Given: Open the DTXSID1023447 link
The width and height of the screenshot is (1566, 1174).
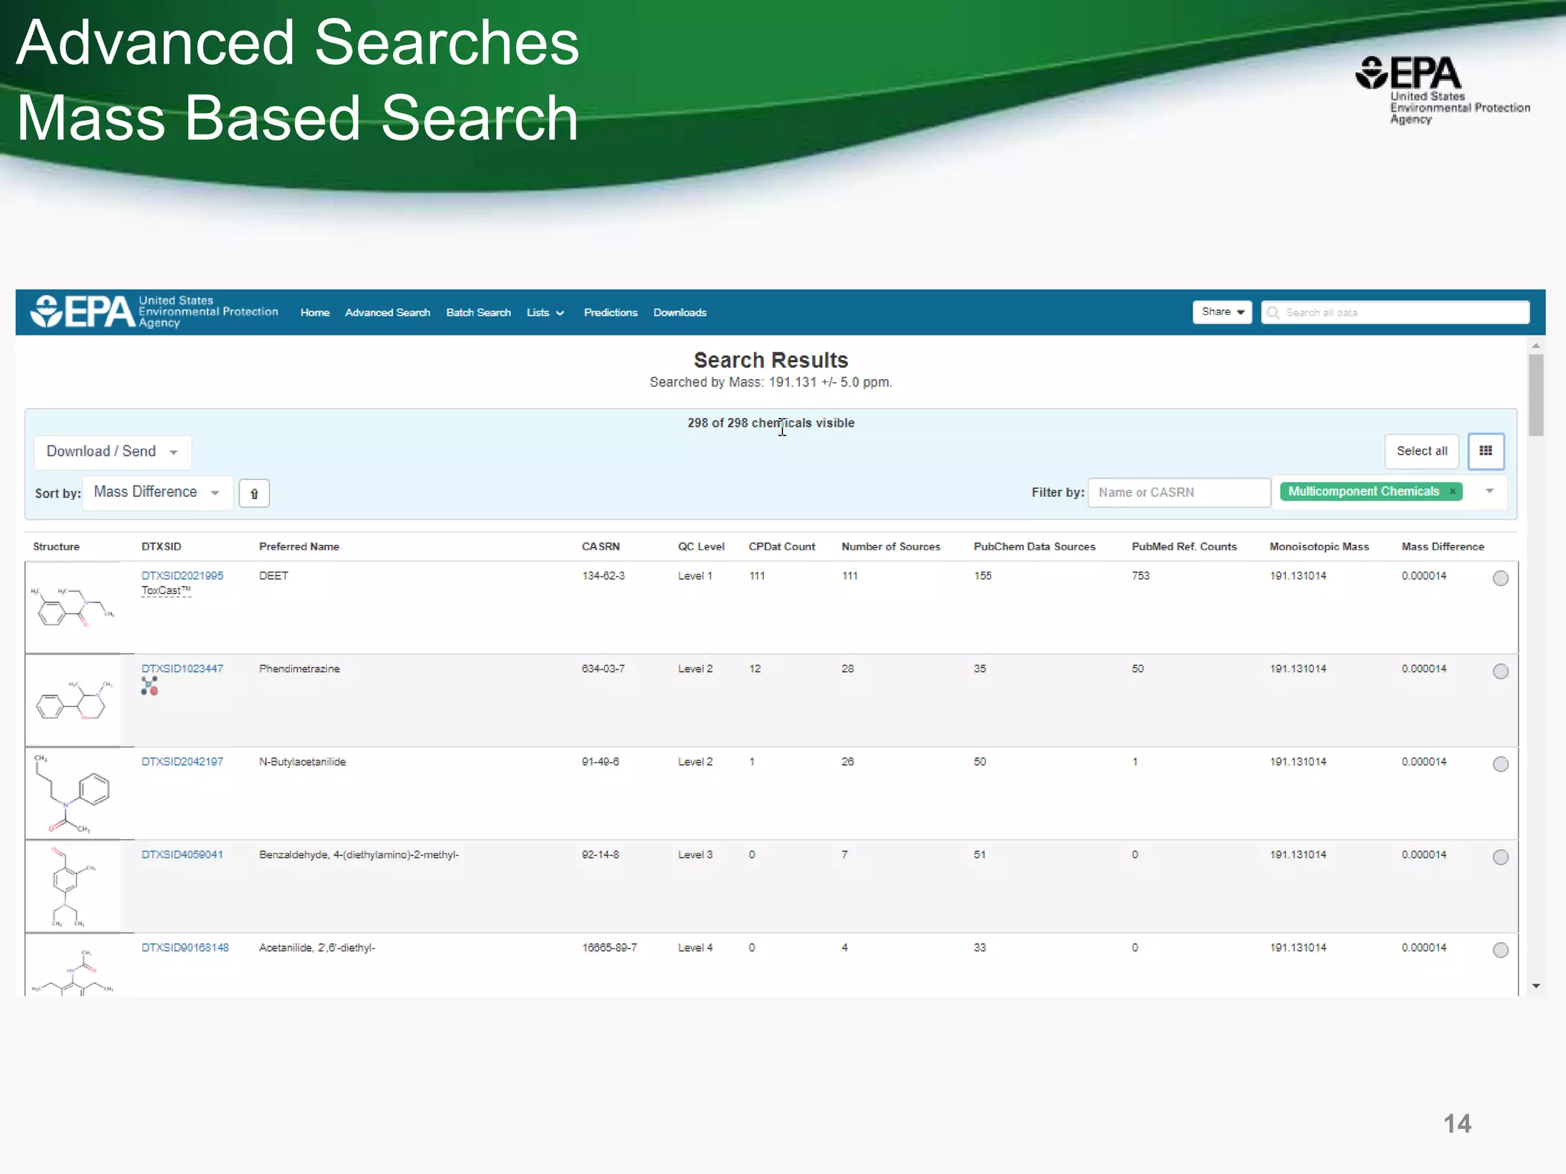Looking at the screenshot, I should coord(182,669).
